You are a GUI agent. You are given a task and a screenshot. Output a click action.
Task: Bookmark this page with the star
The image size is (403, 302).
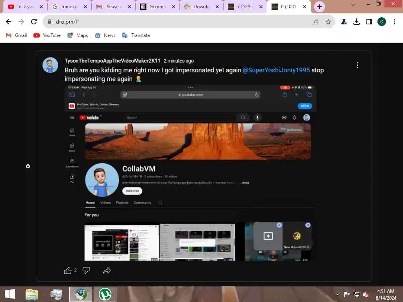pyautogui.click(x=328, y=22)
